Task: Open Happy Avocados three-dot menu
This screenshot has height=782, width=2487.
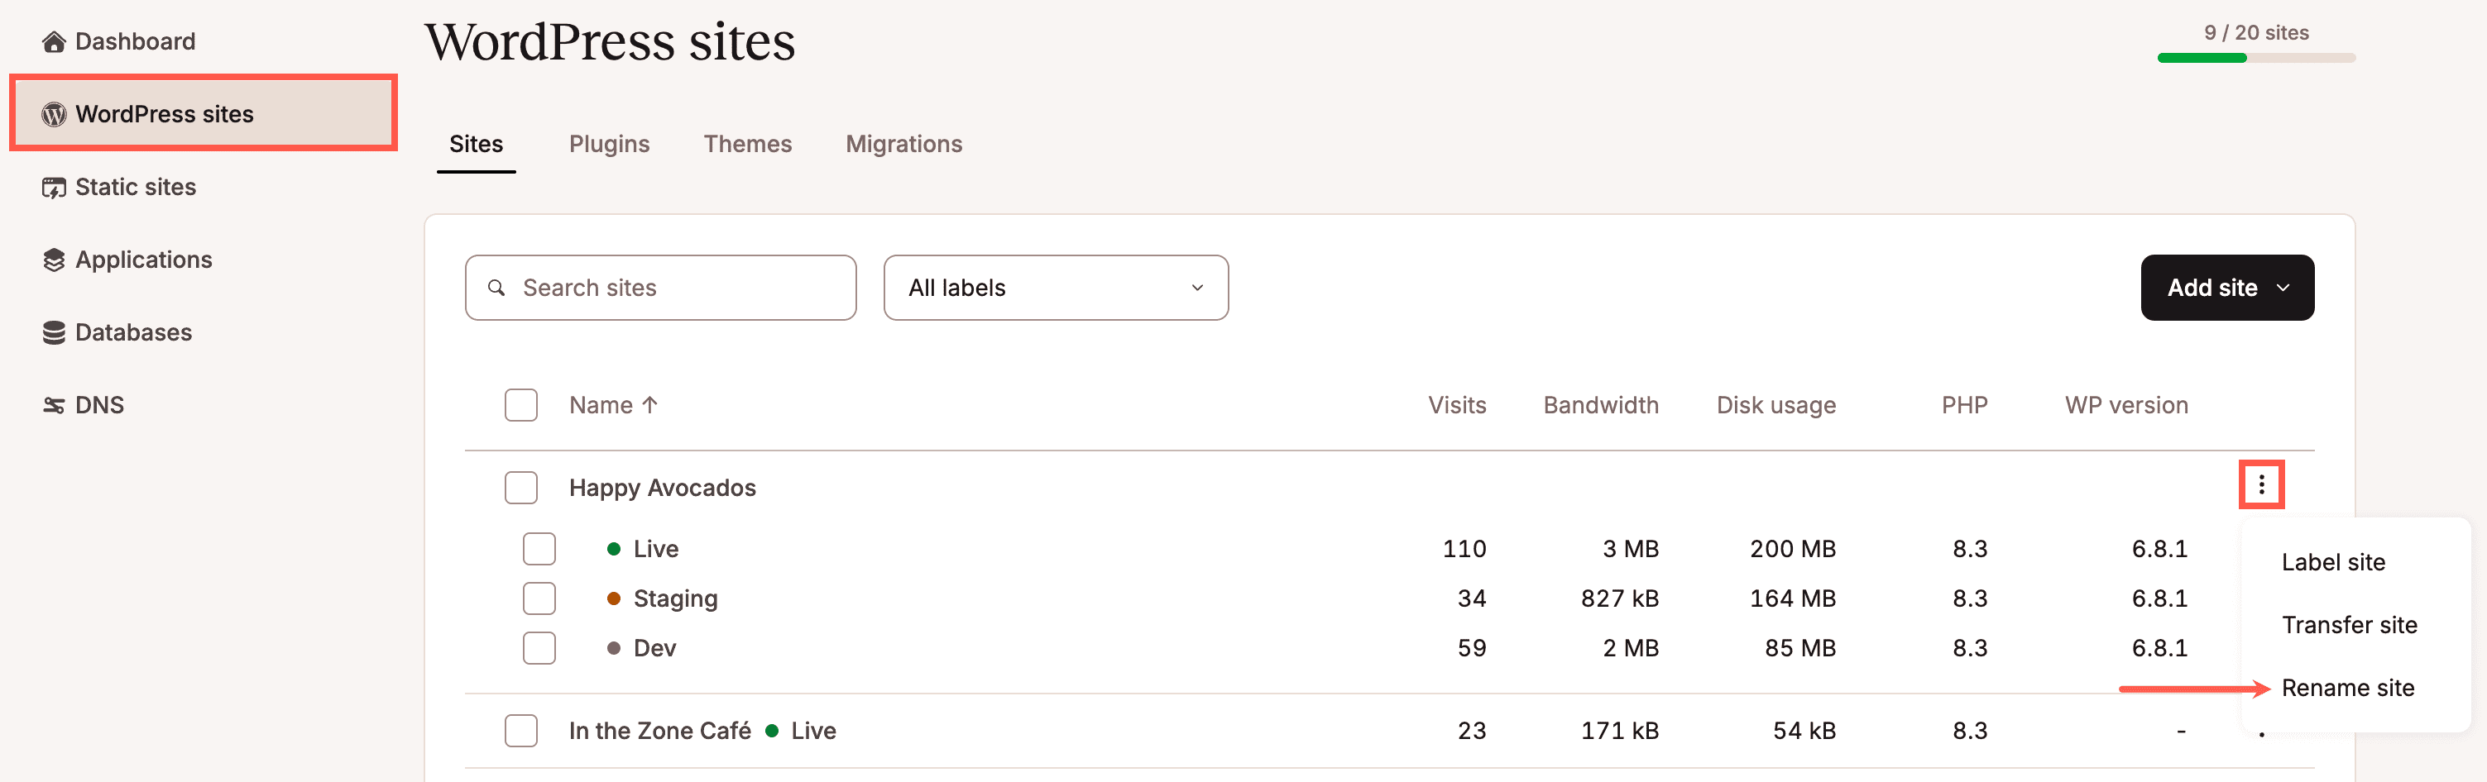Action: pos(2260,485)
